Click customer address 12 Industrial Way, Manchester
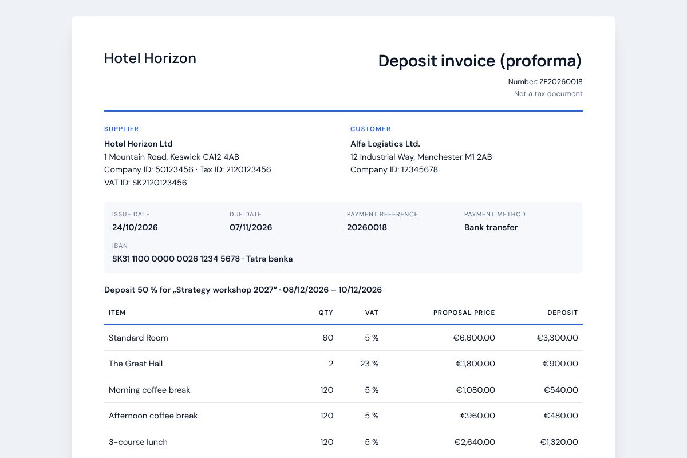 coord(421,157)
